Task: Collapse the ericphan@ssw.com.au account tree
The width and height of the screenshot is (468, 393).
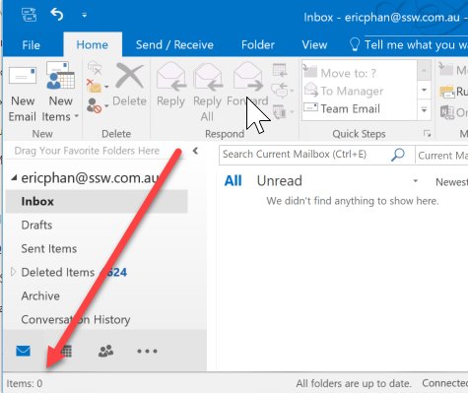Action: pos(14,177)
